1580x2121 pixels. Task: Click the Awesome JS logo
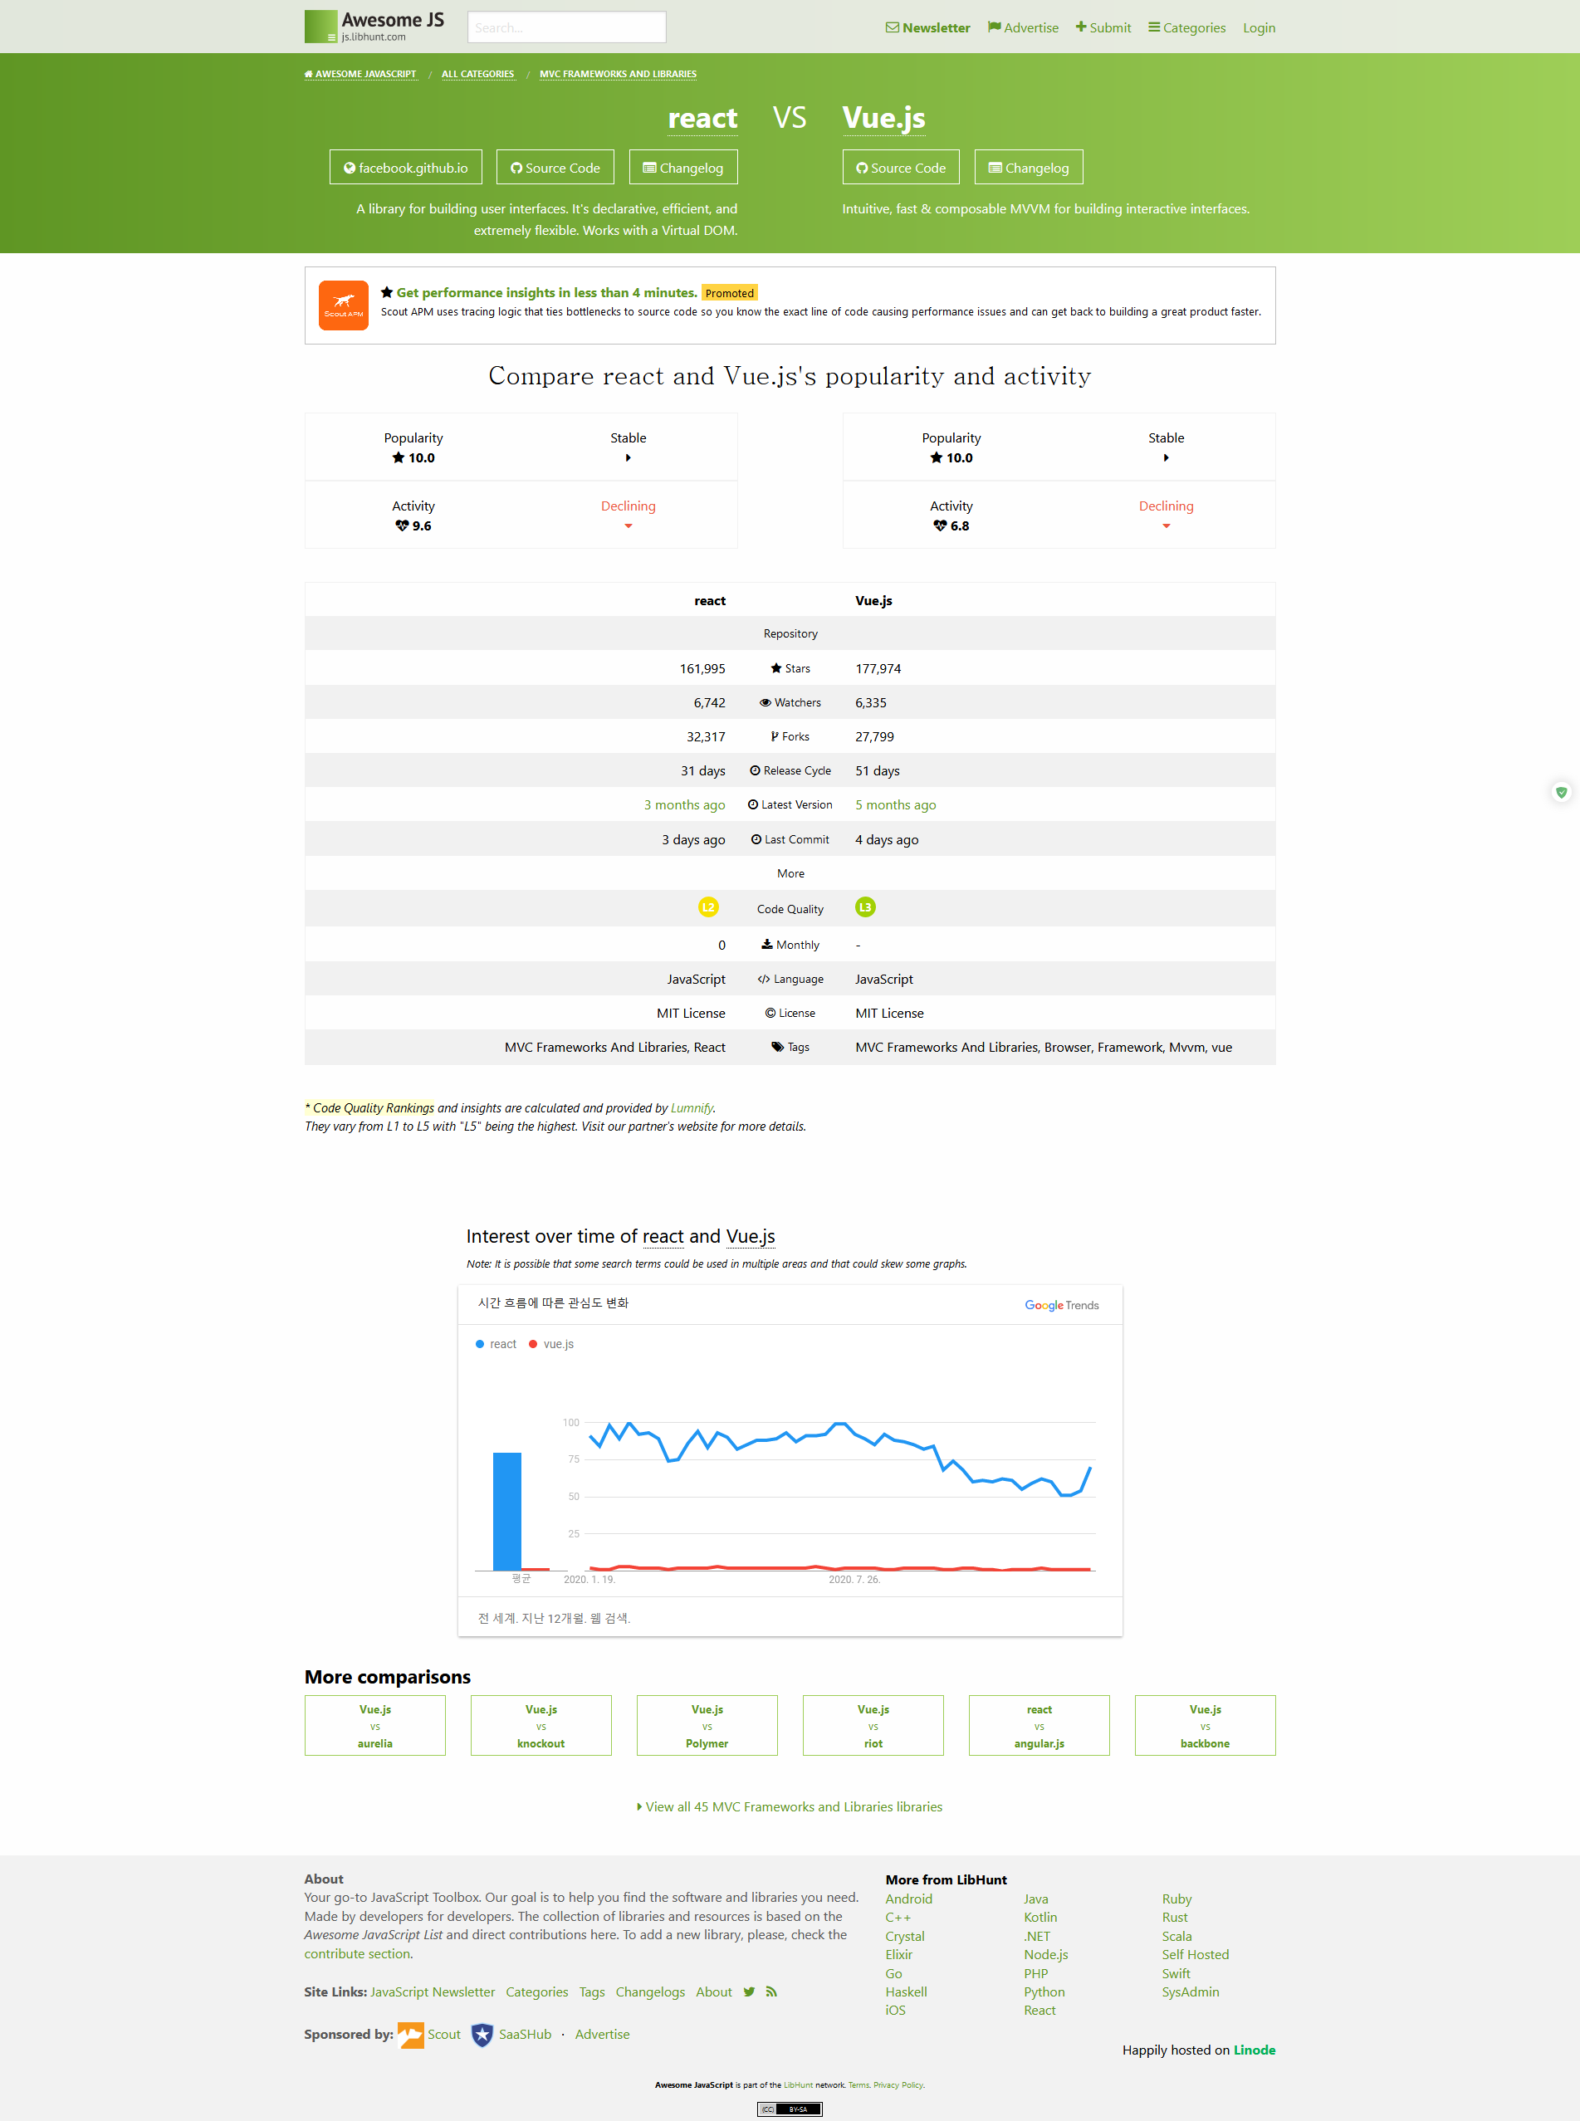click(x=374, y=26)
